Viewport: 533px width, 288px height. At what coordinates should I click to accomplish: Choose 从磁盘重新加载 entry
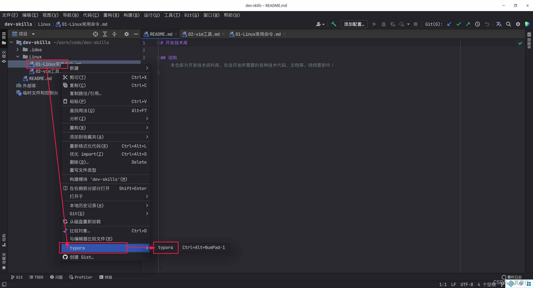106,222
